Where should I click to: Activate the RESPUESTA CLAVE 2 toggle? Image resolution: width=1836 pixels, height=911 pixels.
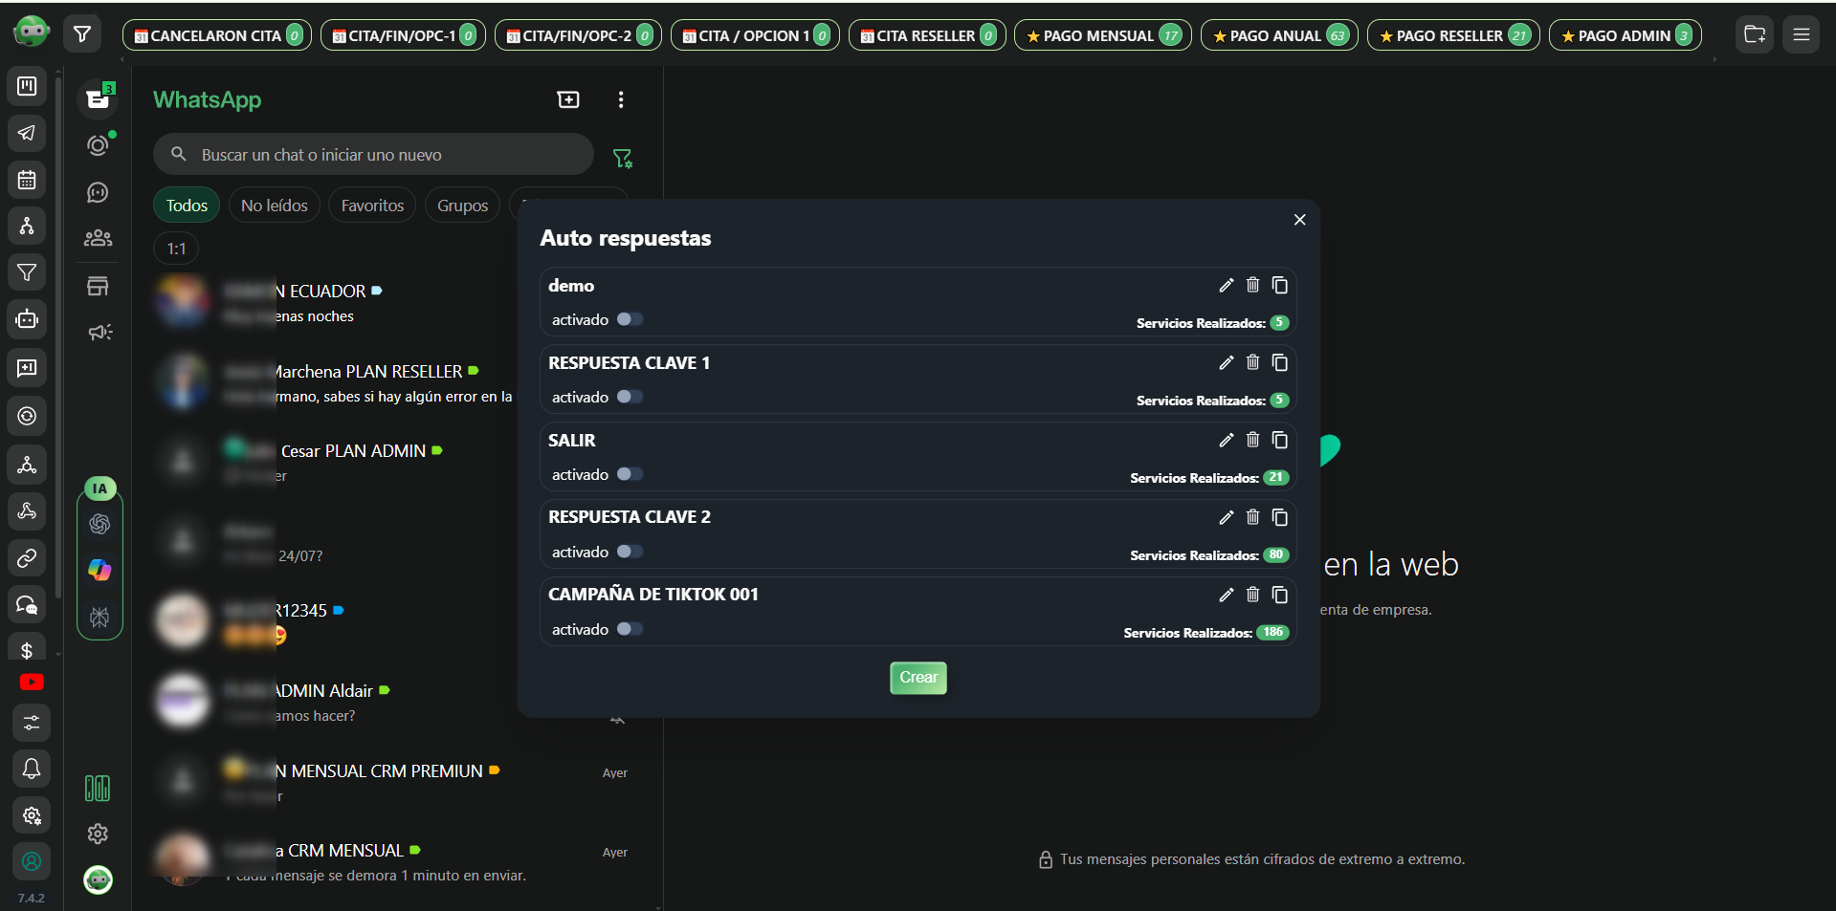pyautogui.click(x=630, y=552)
